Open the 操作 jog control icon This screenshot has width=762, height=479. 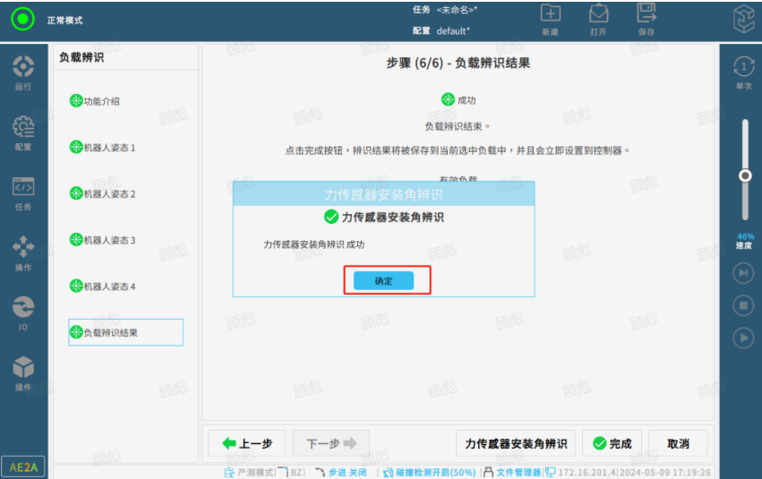23,252
